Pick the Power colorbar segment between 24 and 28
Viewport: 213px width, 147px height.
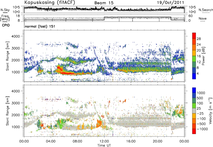194,42
